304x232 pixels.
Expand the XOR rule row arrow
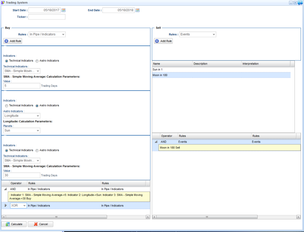[x=6, y=205]
